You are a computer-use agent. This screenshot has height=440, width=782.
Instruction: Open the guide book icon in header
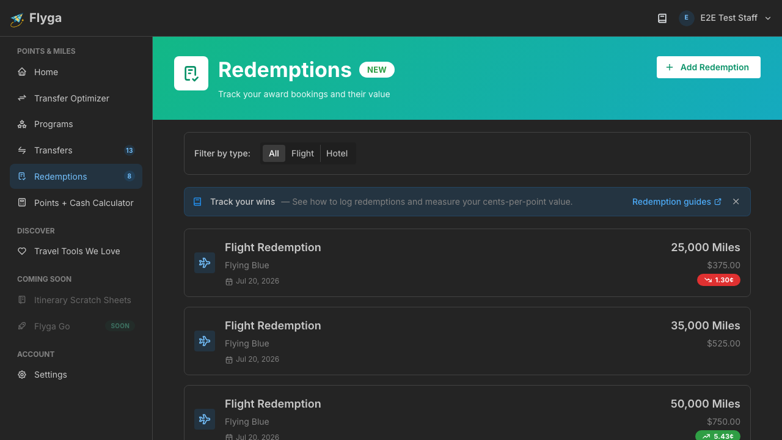pos(662,18)
